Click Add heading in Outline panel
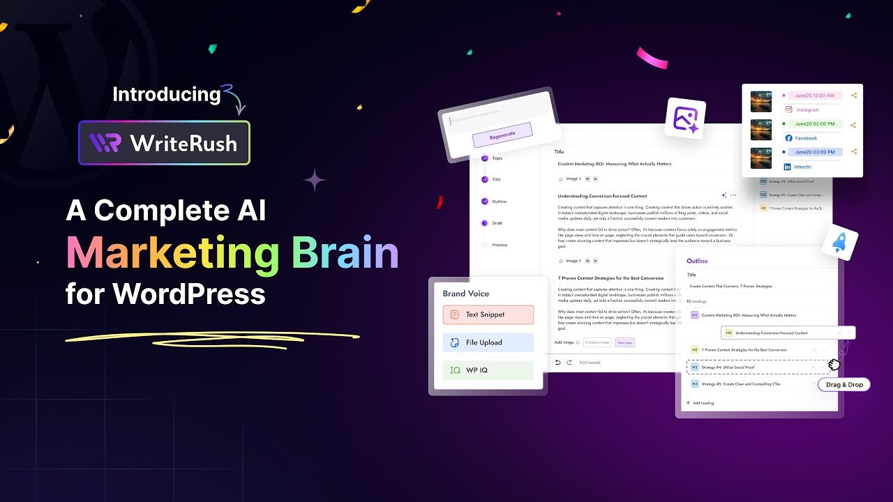Image resolution: width=893 pixels, height=502 pixels. pyautogui.click(x=699, y=403)
